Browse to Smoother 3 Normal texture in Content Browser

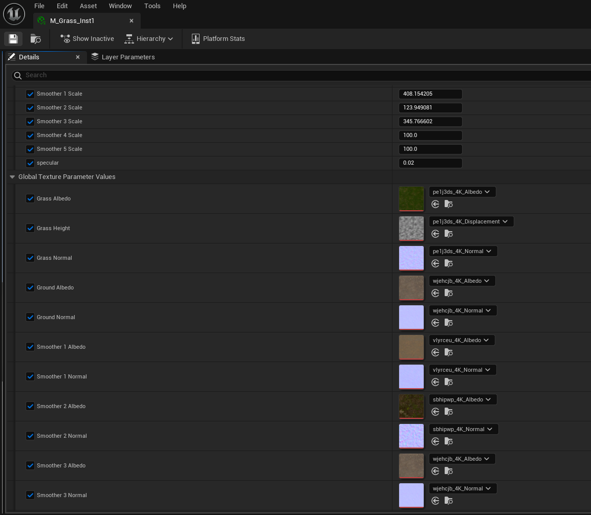(449, 501)
